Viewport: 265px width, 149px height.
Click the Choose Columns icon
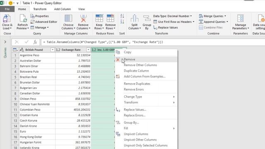pos(68,19)
